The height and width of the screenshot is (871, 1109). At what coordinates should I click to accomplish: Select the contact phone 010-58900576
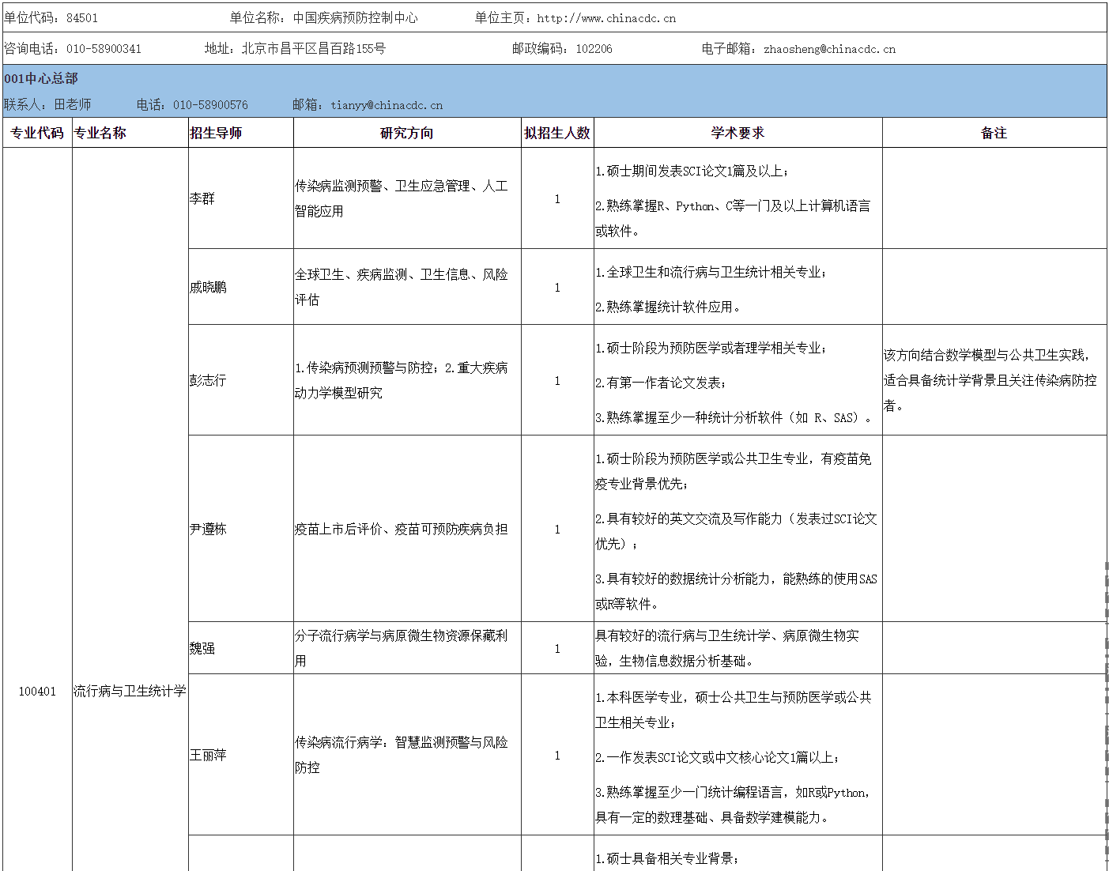click(210, 105)
